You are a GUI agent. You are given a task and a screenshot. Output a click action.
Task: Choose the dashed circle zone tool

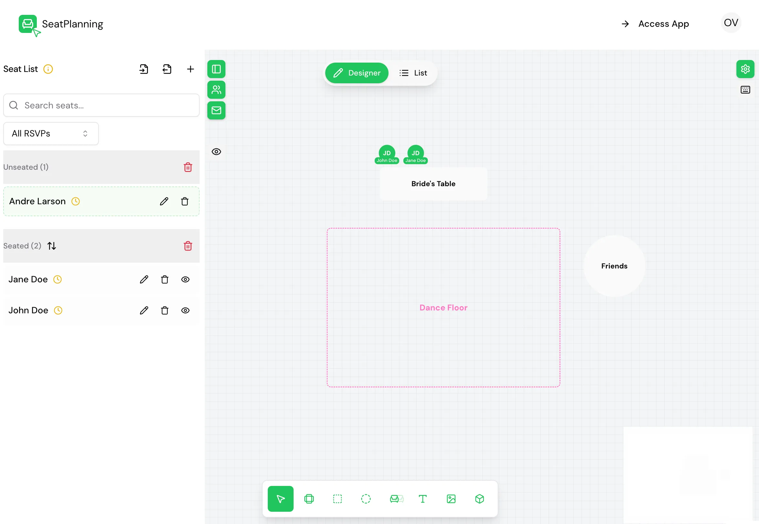pos(366,499)
